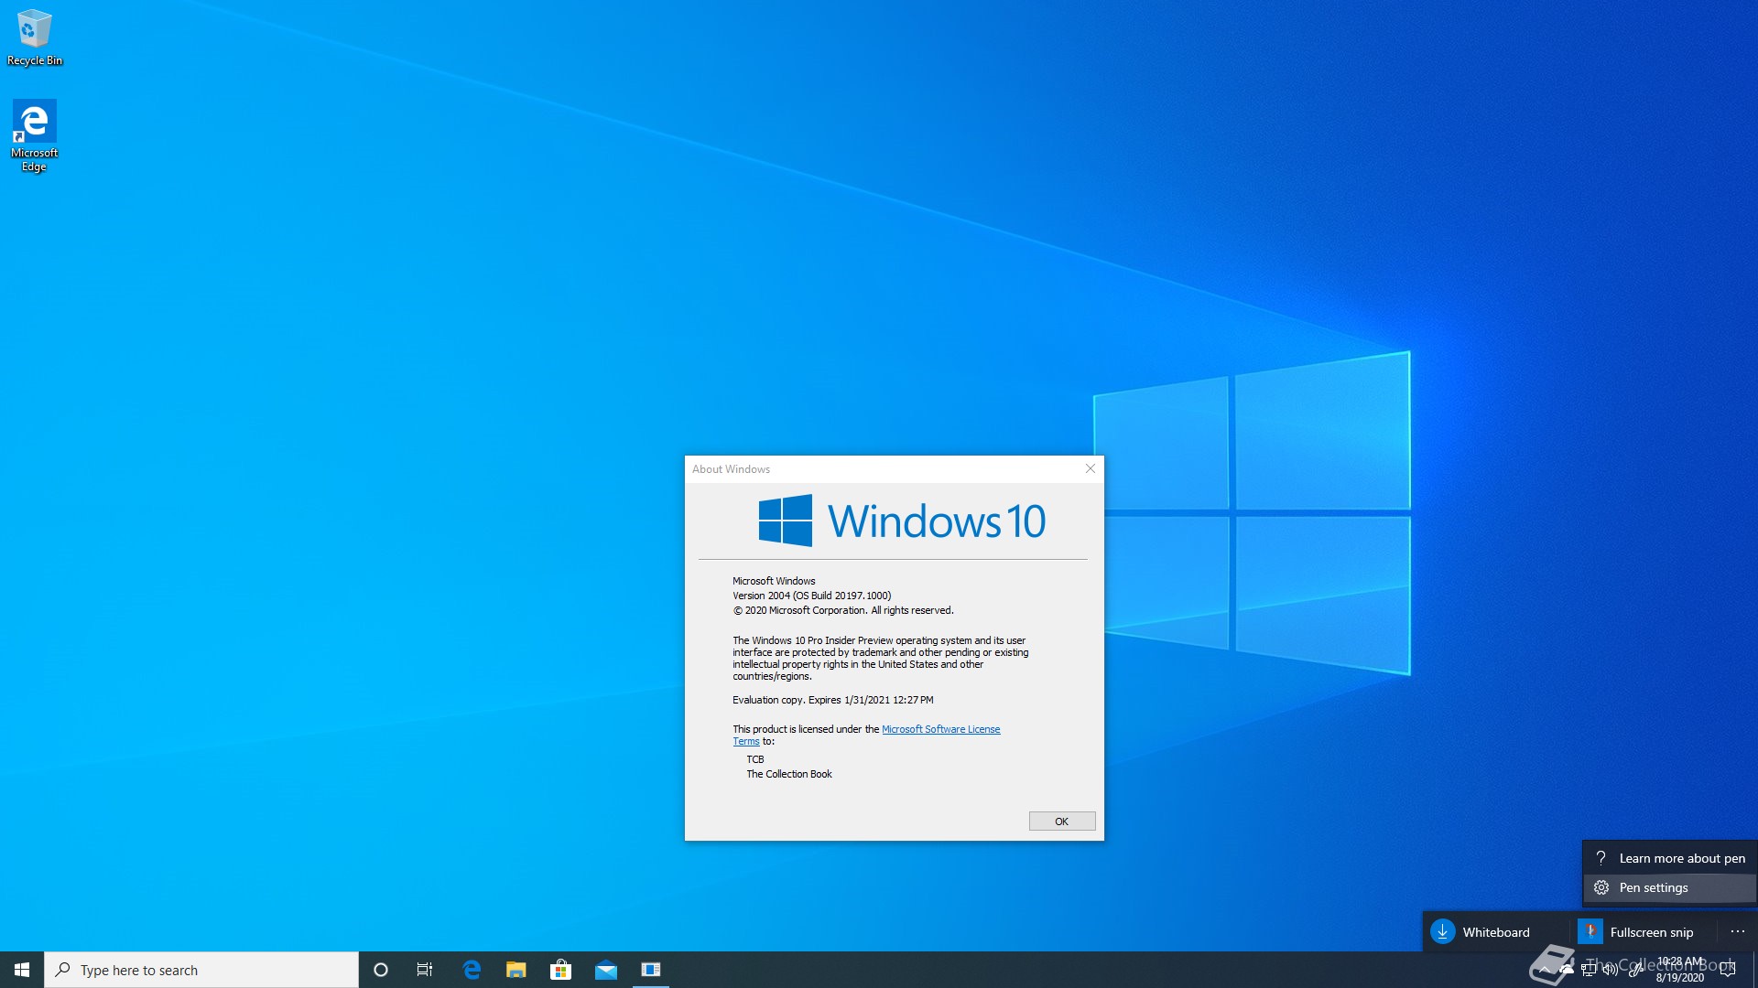The image size is (1758, 988).
Task: Launch Edge from the taskbar
Action: [472, 970]
